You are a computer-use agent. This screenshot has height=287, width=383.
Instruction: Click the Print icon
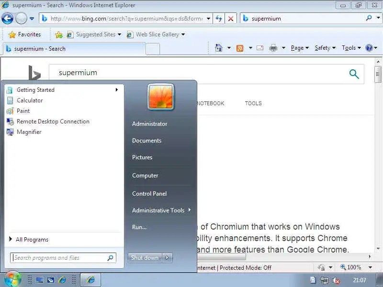pos(273,48)
